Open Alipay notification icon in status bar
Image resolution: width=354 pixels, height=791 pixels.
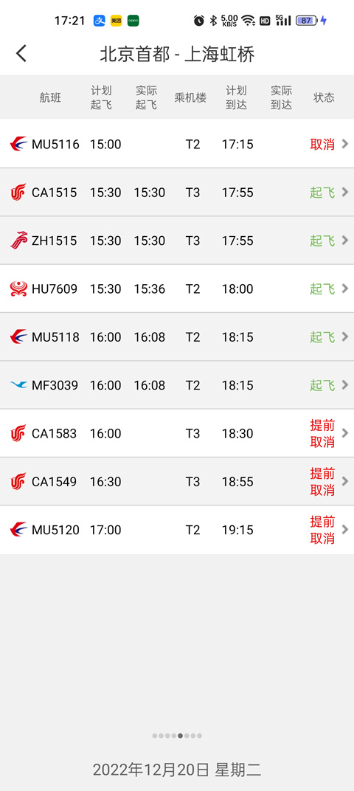pyautogui.click(x=100, y=21)
